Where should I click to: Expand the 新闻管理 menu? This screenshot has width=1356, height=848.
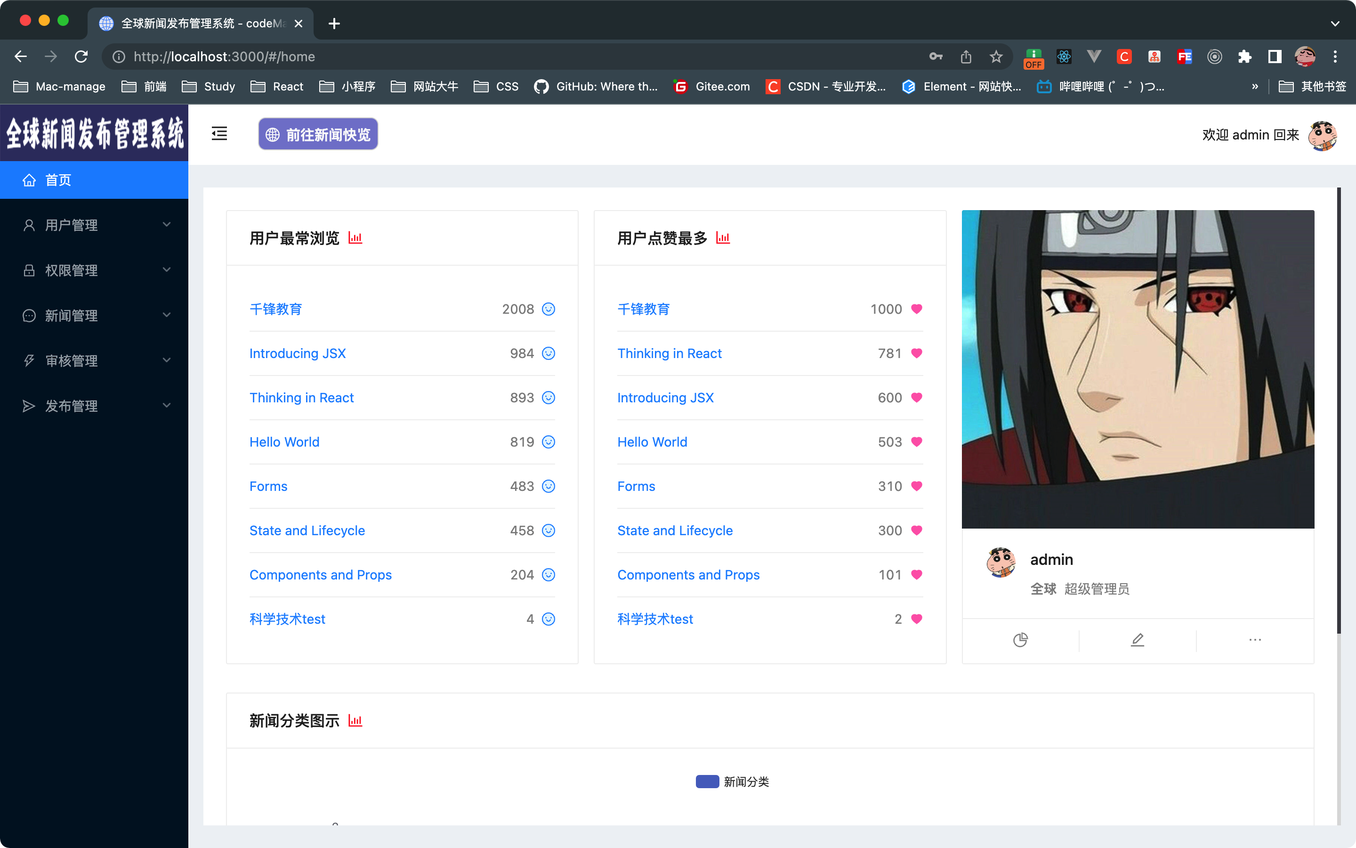[x=94, y=316]
